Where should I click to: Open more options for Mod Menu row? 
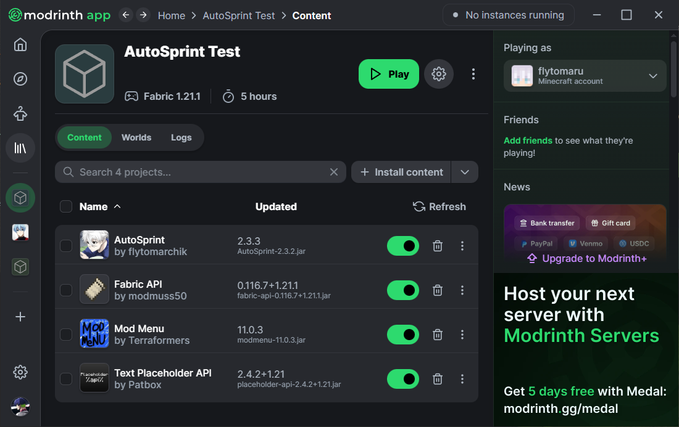pos(462,335)
